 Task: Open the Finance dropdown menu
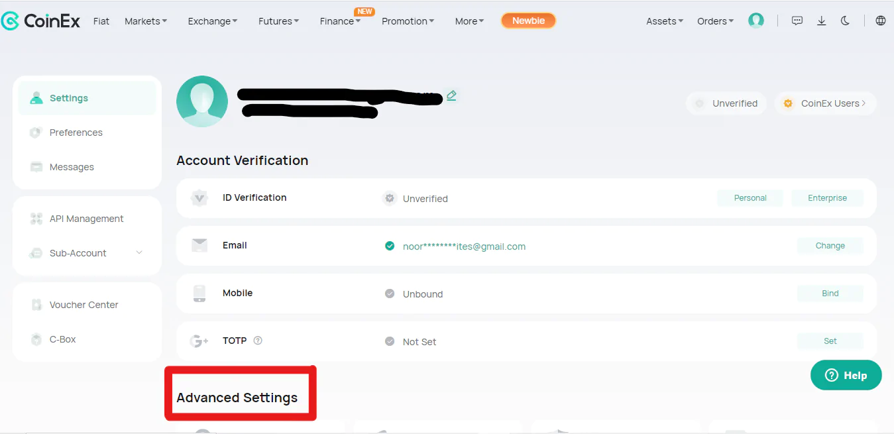340,21
